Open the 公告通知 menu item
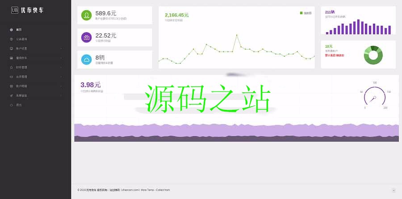Image resolution: width=402 pixels, height=199 pixels. (x=21, y=39)
